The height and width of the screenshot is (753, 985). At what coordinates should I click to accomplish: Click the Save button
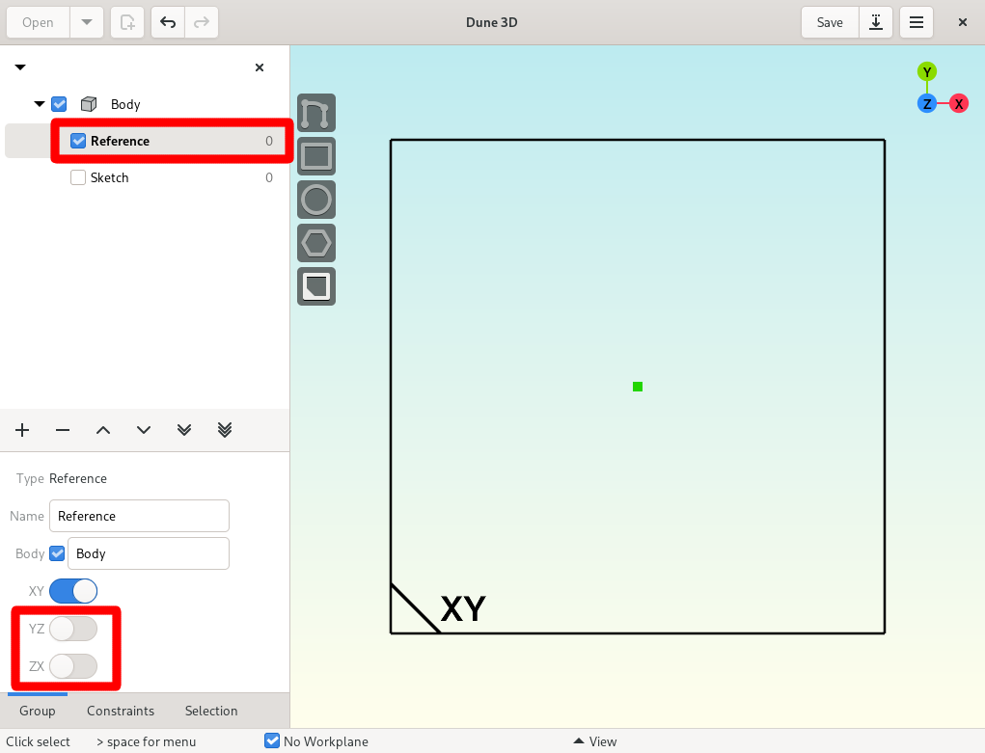pos(830,22)
